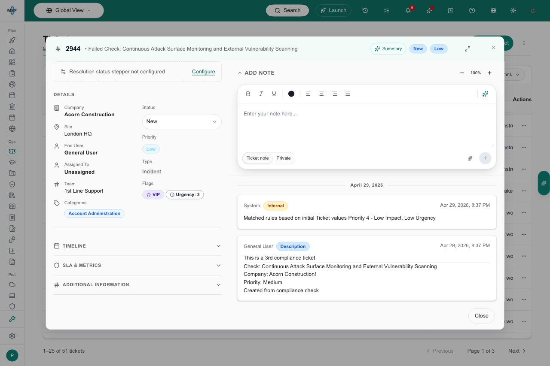Click the Summary button

tap(388, 49)
